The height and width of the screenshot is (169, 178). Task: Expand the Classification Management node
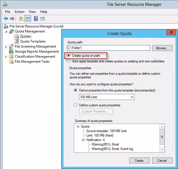6,57
